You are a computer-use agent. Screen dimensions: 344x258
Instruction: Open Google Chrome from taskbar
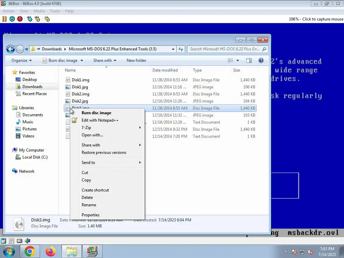pos(30,251)
